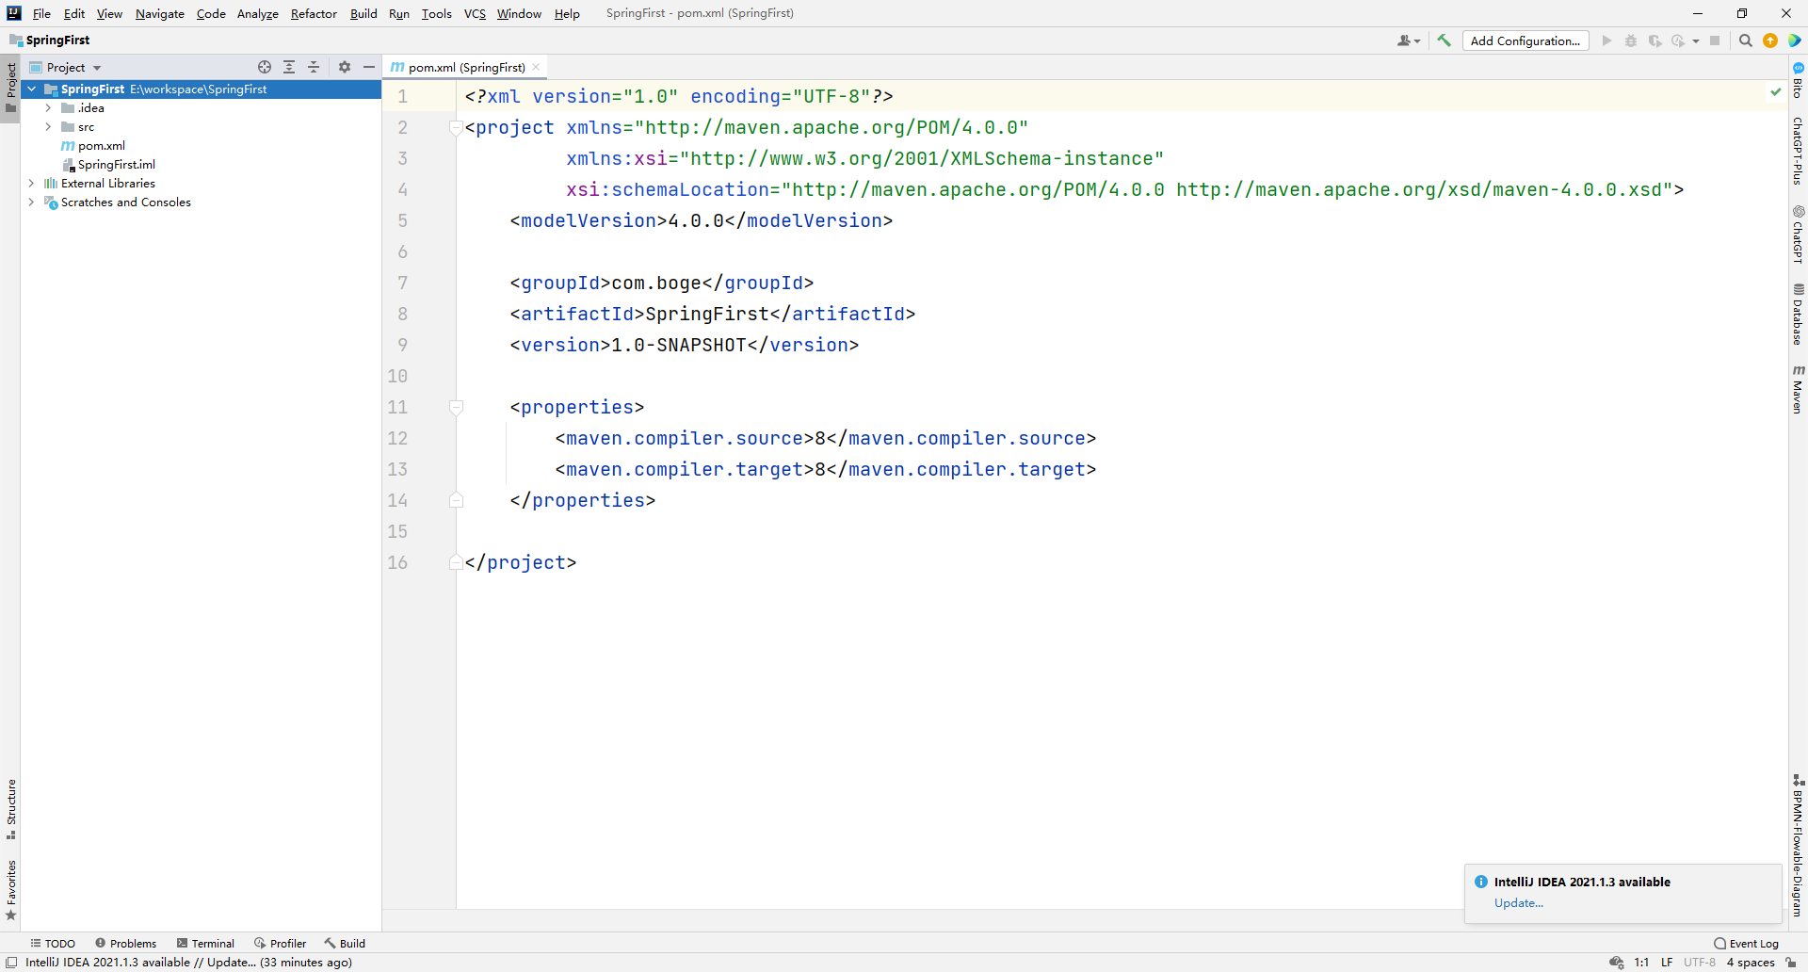
Task: Open Search Everywhere magnifier icon
Action: pos(1746,40)
